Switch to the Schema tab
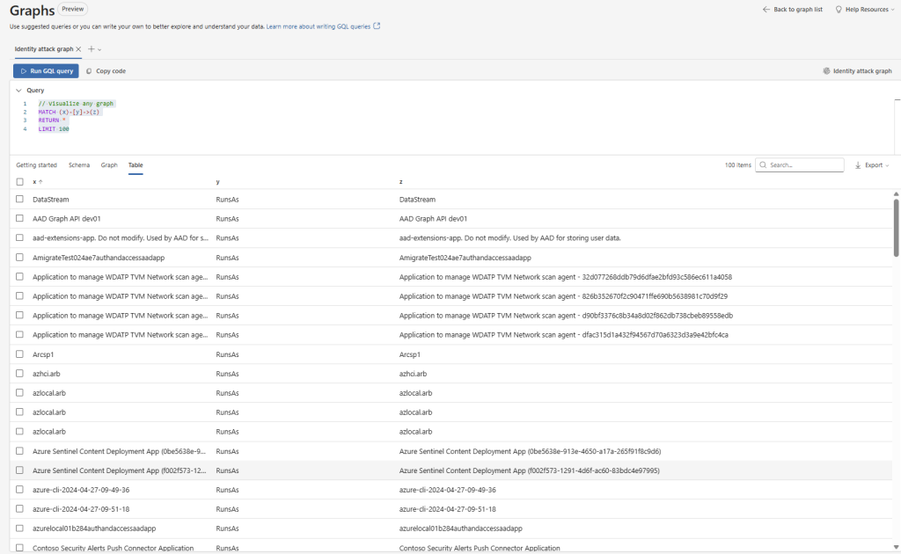 pos(78,165)
